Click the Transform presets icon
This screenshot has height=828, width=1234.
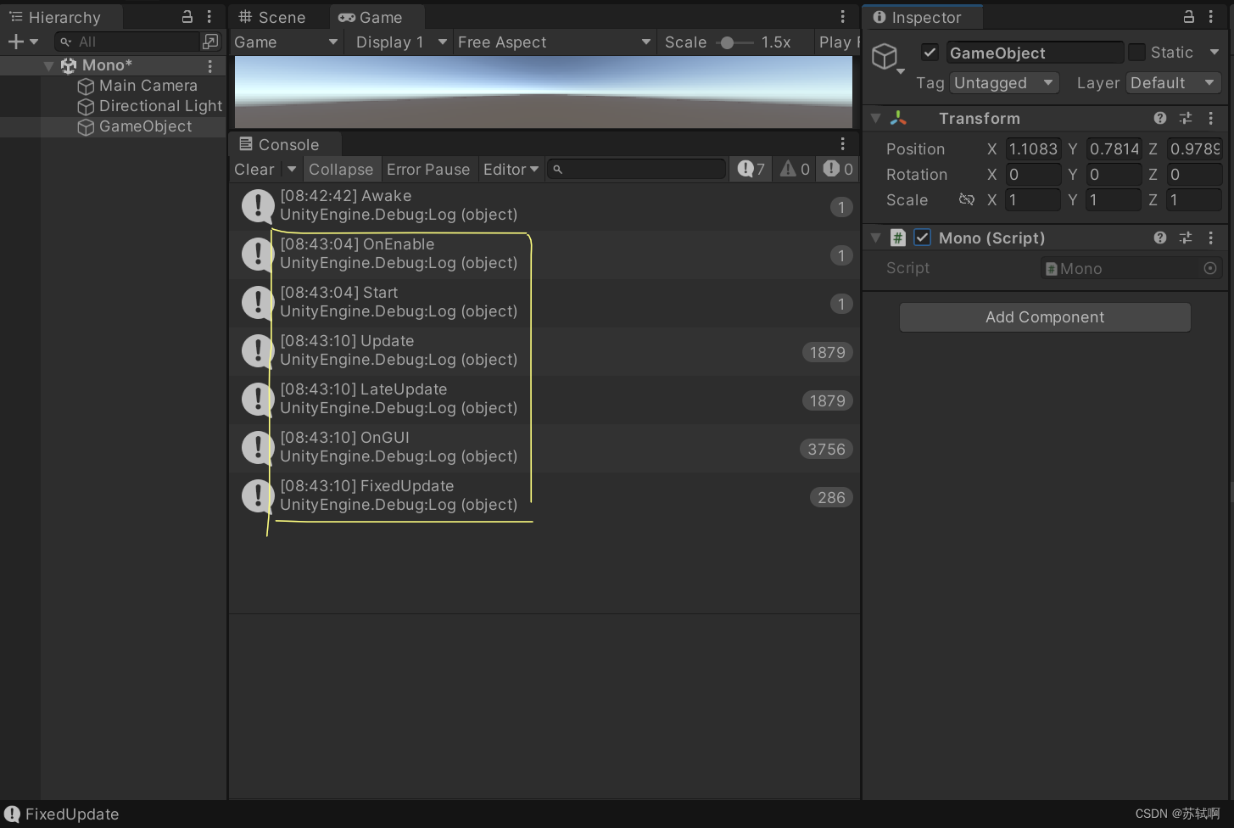(x=1185, y=118)
